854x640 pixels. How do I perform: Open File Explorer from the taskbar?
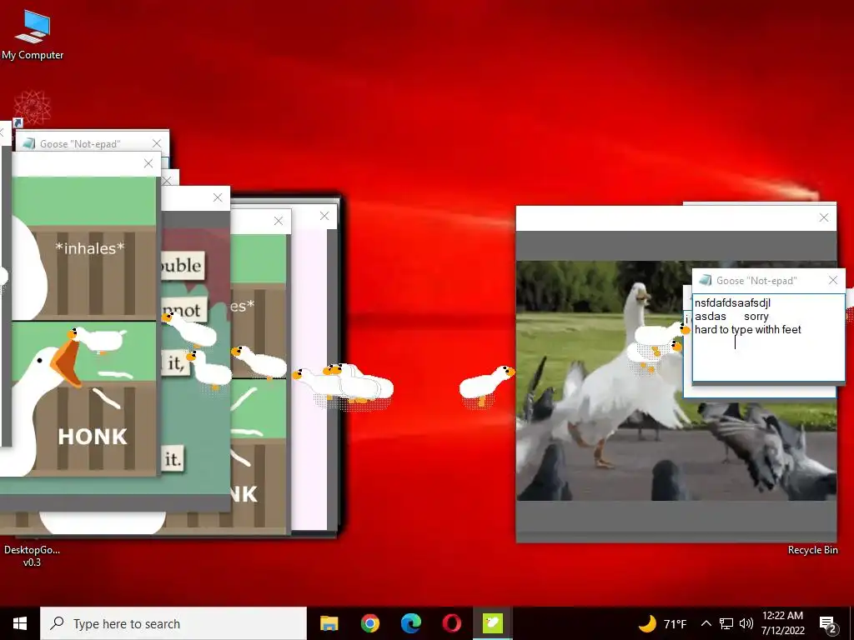[x=329, y=623]
